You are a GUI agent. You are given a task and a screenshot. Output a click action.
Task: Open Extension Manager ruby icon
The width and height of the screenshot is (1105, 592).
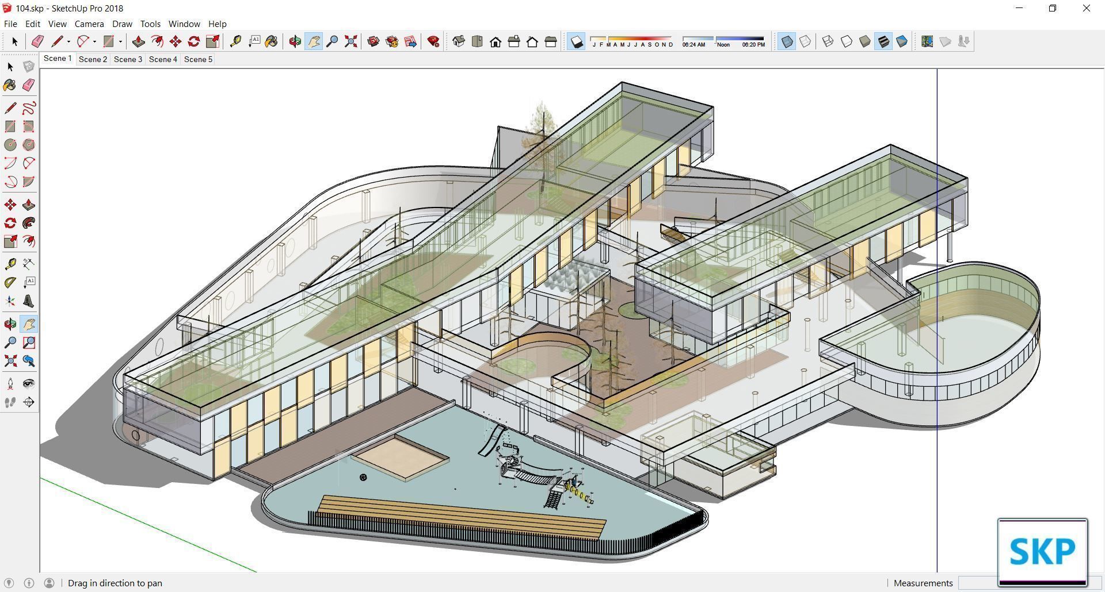point(433,41)
